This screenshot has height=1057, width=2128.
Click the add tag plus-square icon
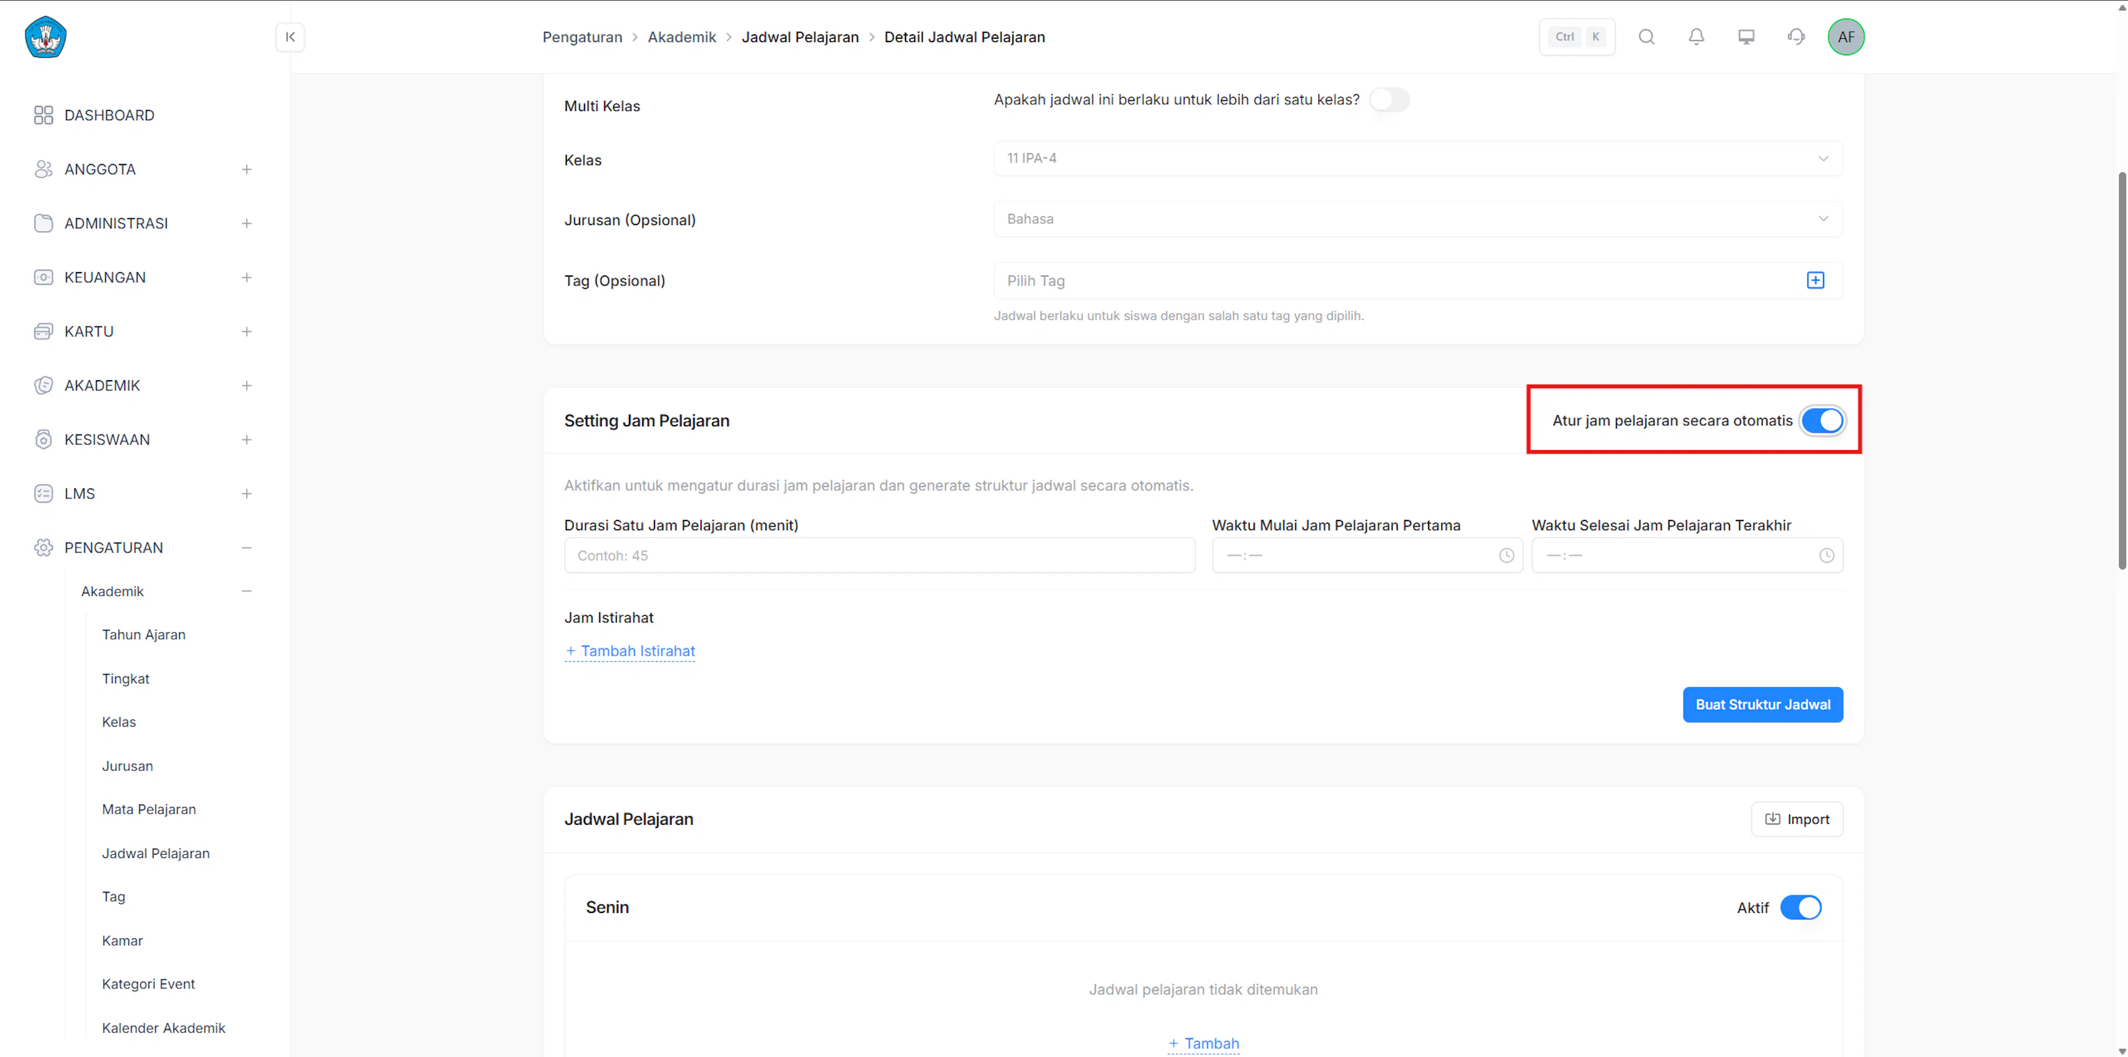(1815, 280)
